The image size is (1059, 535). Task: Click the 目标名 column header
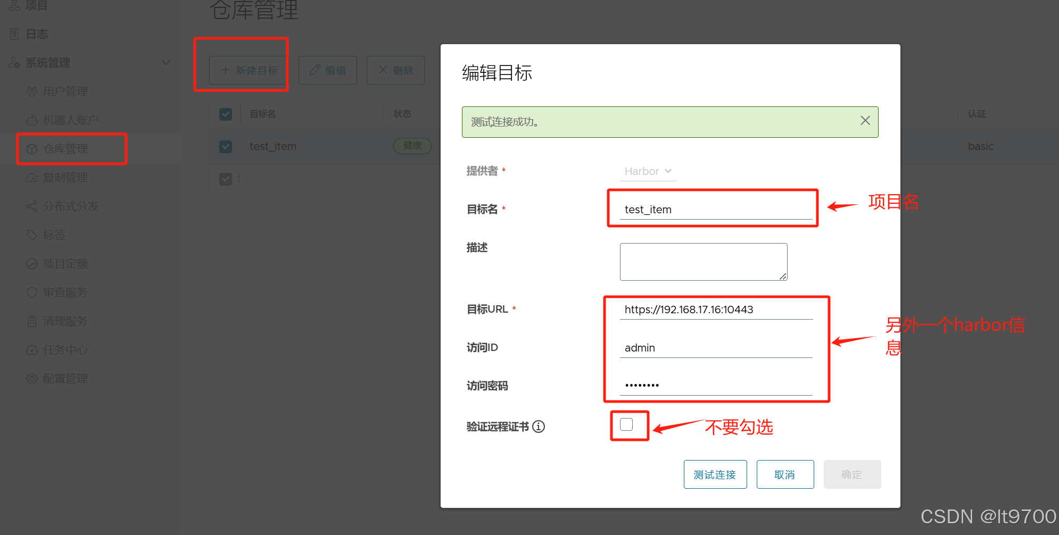(x=263, y=114)
